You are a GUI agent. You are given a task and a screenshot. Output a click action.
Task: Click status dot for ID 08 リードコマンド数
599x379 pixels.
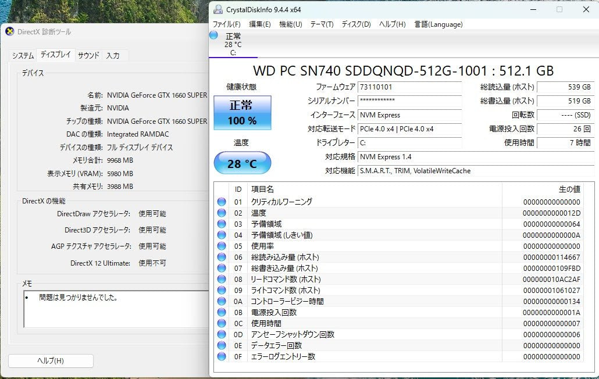tap(222, 280)
